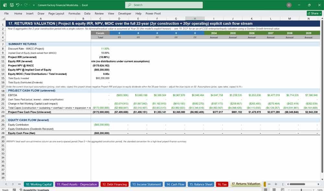This screenshot has width=324, height=191.
Task: Click the horizontal scrollbar right arrow
Action: click(318, 184)
